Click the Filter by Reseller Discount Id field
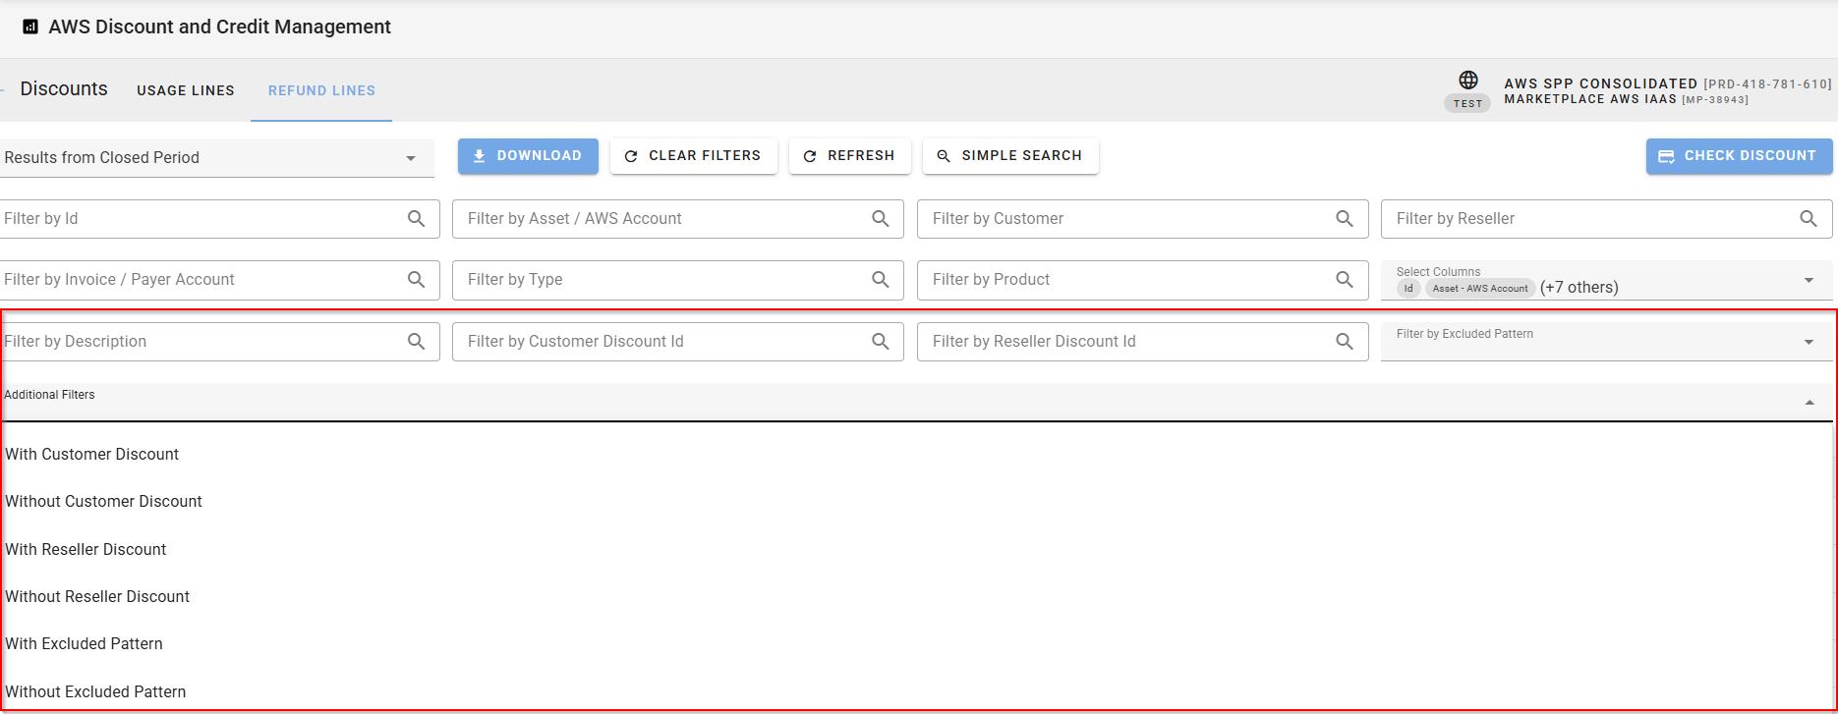The width and height of the screenshot is (1838, 714). pyautogui.click(x=1120, y=342)
